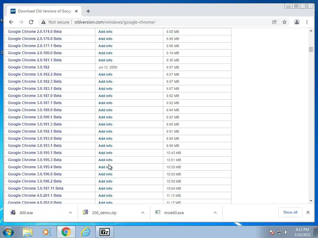The image size is (318, 238).
Task: Click the network tray icon
Action: [x=279, y=232]
